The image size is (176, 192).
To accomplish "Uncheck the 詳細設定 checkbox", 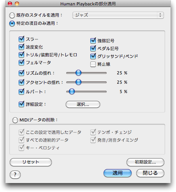I will pos(21,104).
